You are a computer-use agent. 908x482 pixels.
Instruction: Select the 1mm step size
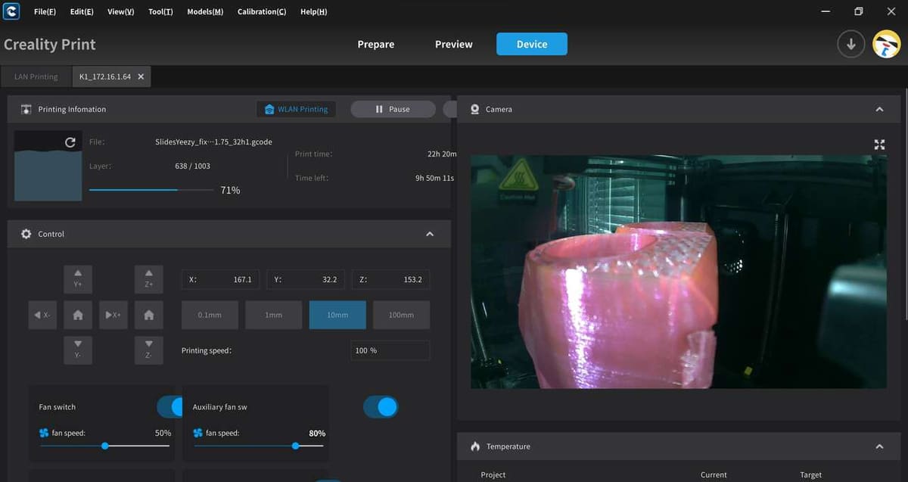(x=274, y=315)
